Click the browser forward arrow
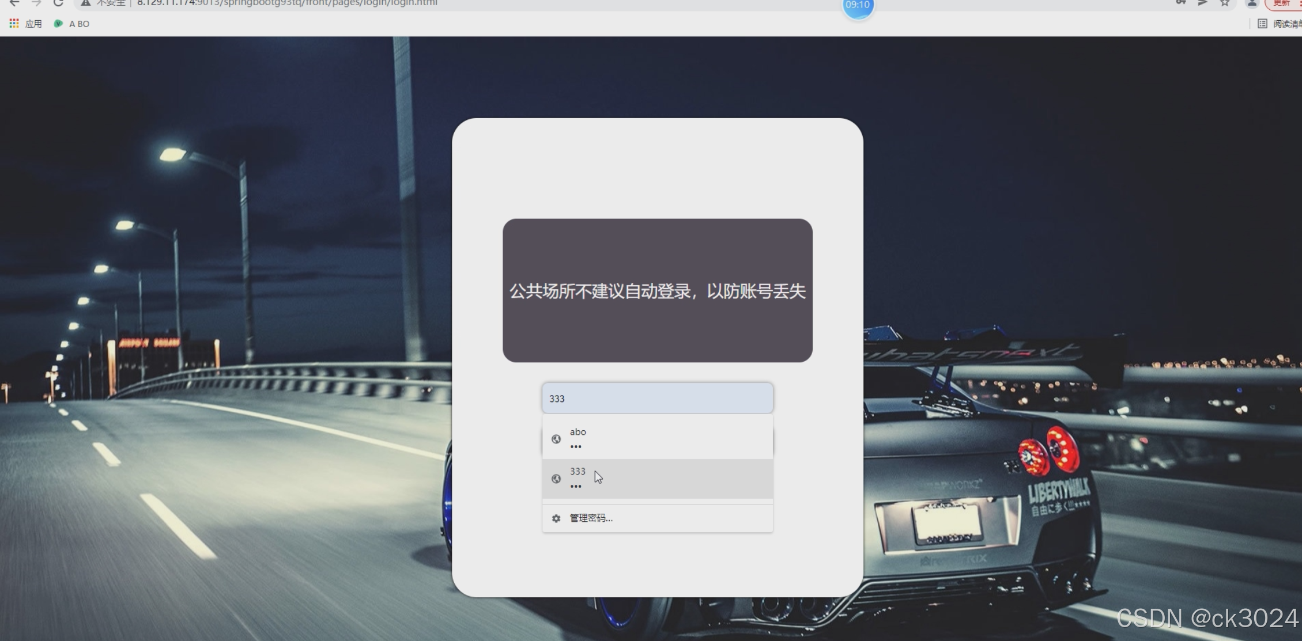1302x641 pixels. tap(36, 3)
